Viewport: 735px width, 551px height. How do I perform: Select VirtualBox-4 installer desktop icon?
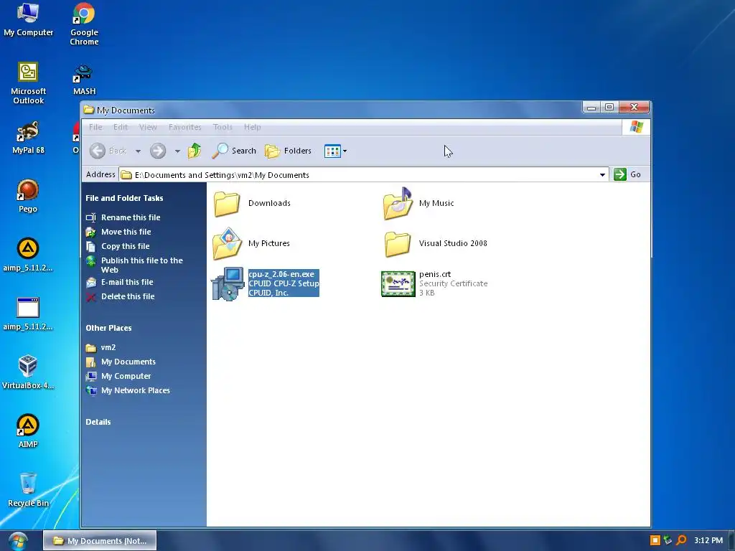click(28, 372)
